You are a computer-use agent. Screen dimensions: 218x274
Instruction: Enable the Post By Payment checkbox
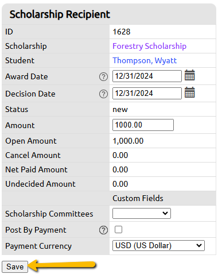[118, 230]
